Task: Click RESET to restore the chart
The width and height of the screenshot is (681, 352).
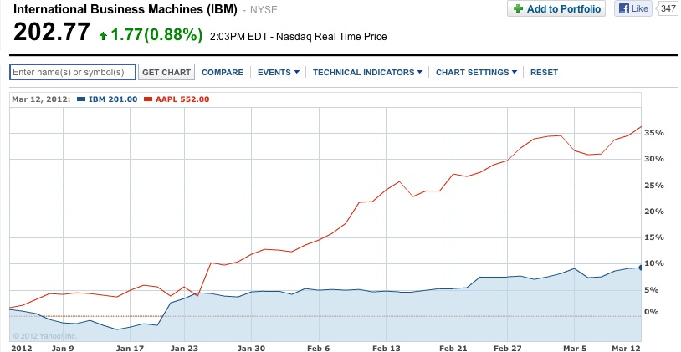Action: click(544, 73)
